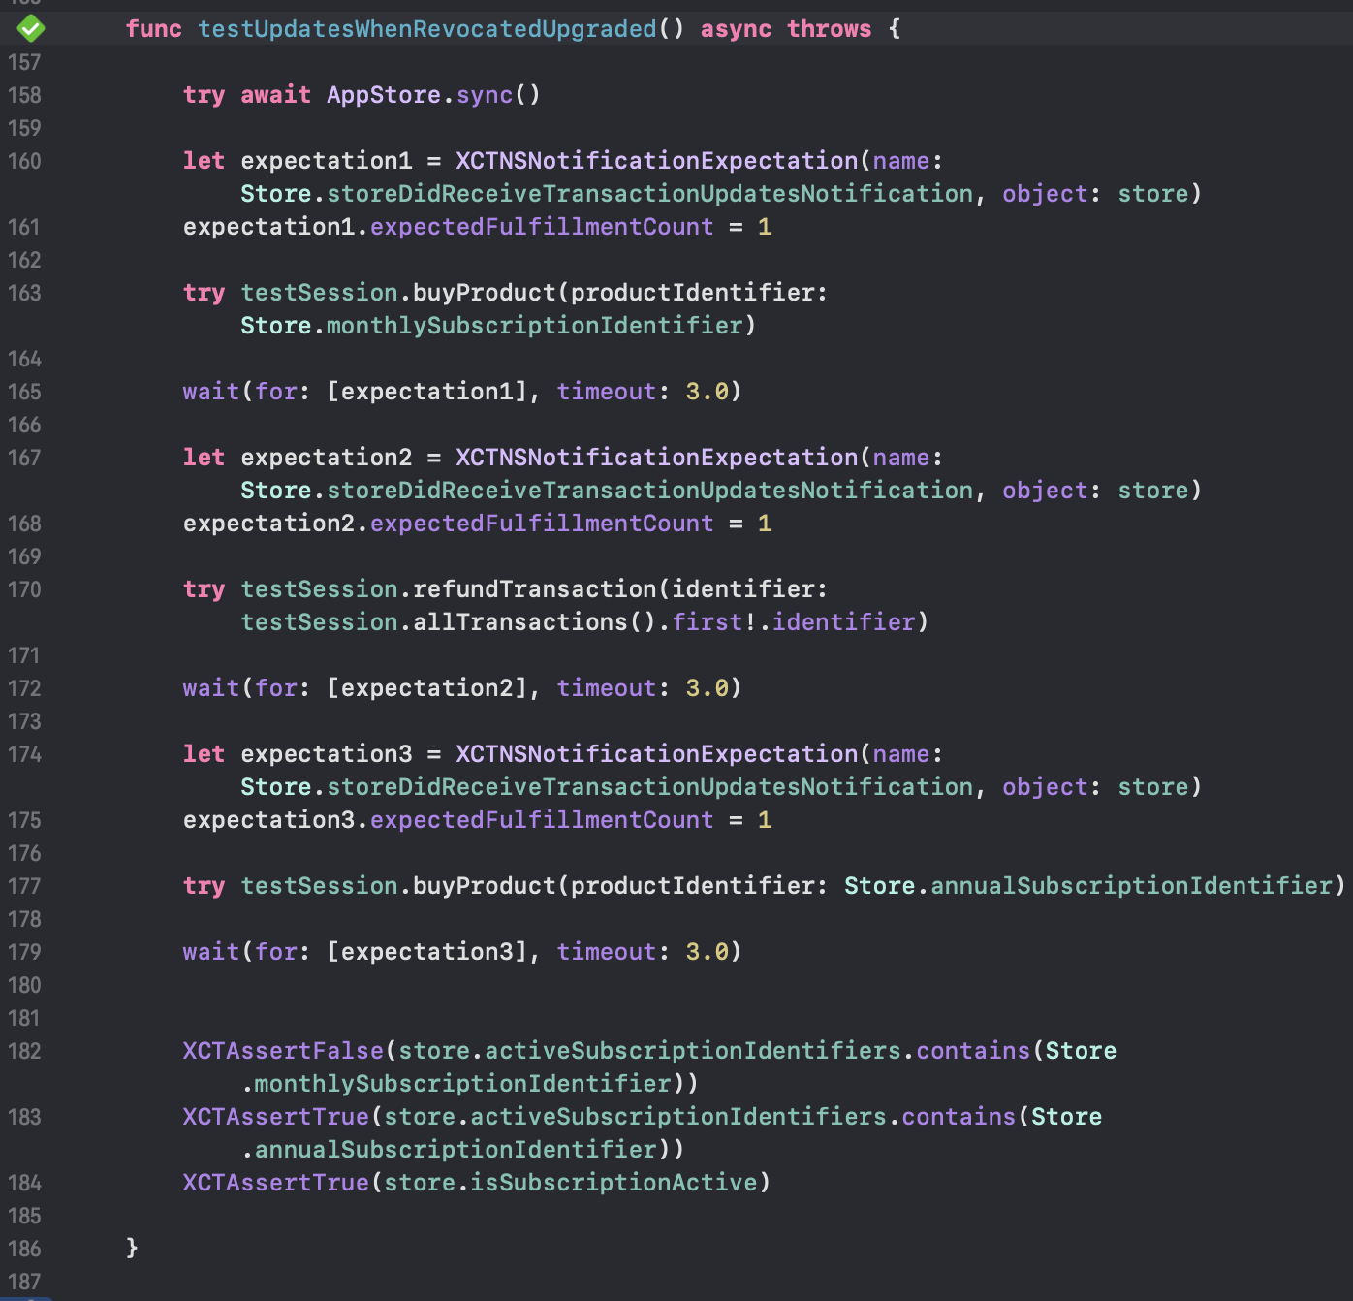Viewport: 1353px width, 1301px height.
Task: Click AppStore in the sync call
Action: 383,95
